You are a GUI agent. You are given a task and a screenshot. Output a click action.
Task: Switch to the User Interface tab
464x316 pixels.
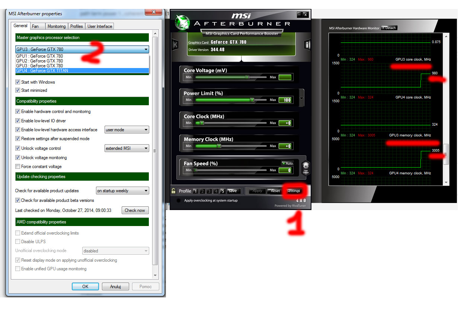click(100, 26)
